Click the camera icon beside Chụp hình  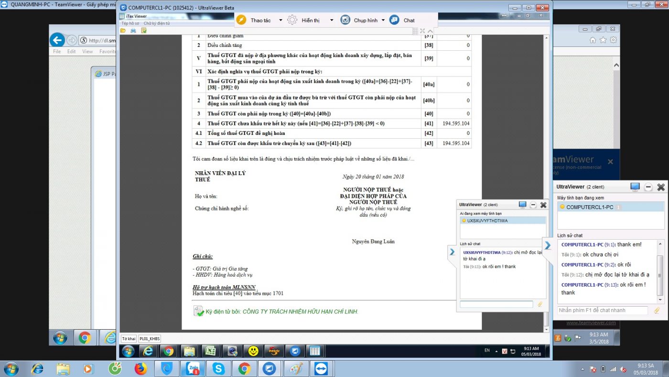coord(345,20)
